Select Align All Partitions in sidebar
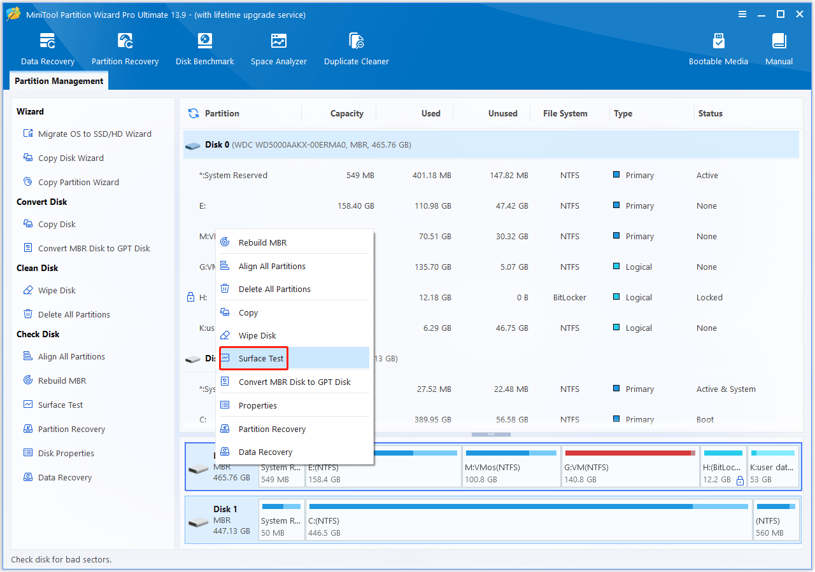Image resolution: width=815 pixels, height=572 pixels. point(64,356)
